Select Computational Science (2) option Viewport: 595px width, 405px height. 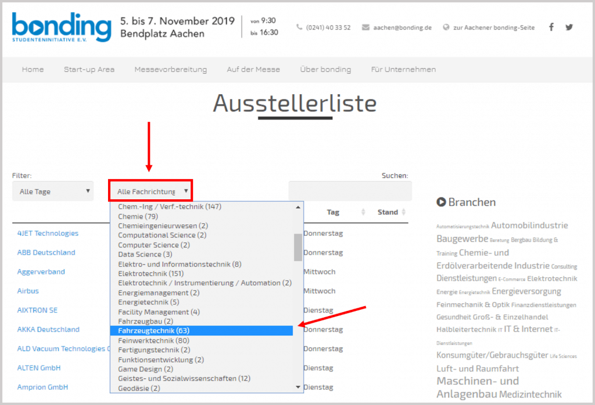click(x=162, y=235)
